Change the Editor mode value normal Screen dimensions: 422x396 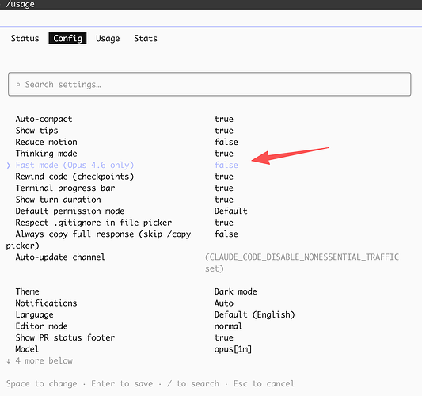tap(228, 326)
